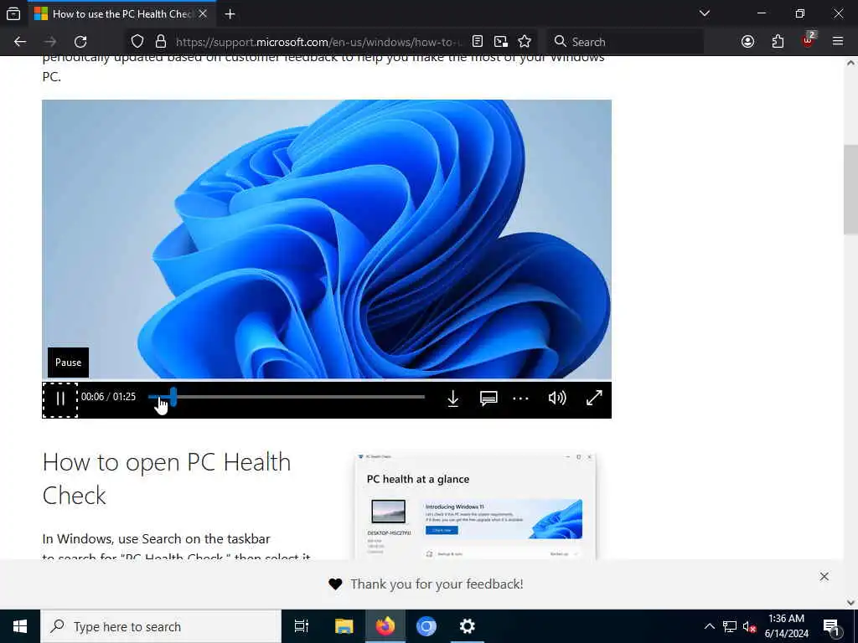This screenshot has height=643, width=858.
Task: Open the network tray icon
Action: 730,626
